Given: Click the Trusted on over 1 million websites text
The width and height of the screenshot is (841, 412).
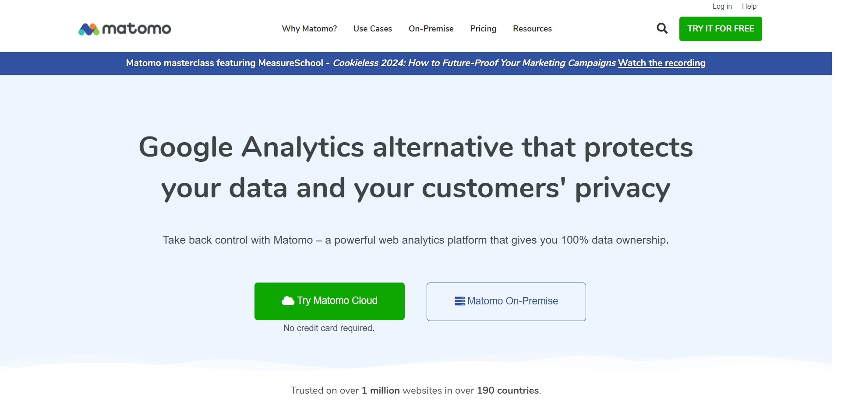Looking at the screenshot, I should 416,390.
